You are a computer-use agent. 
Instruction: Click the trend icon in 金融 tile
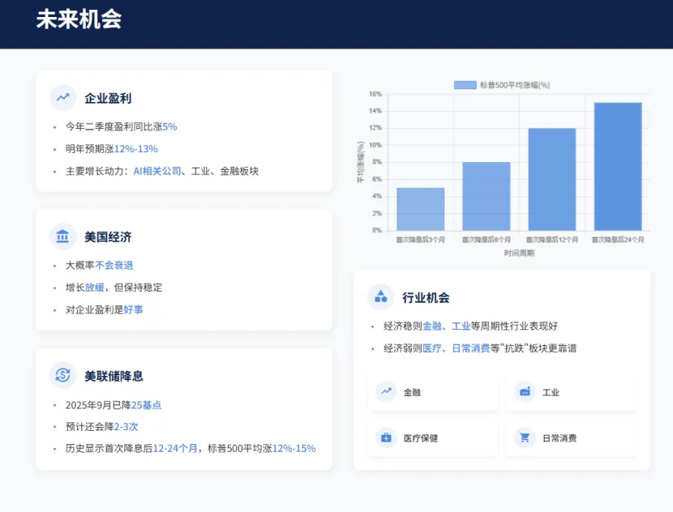point(386,392)
